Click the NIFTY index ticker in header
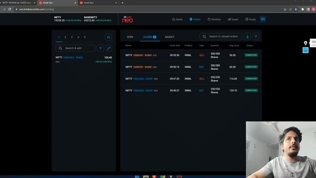This screenshot has width=316, height=178. (68, 19)
